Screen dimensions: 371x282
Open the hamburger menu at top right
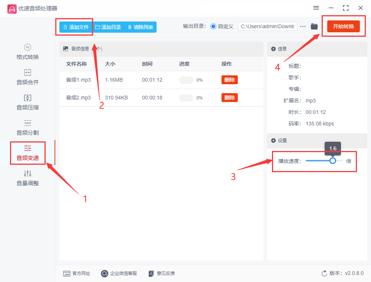(316, 8)
